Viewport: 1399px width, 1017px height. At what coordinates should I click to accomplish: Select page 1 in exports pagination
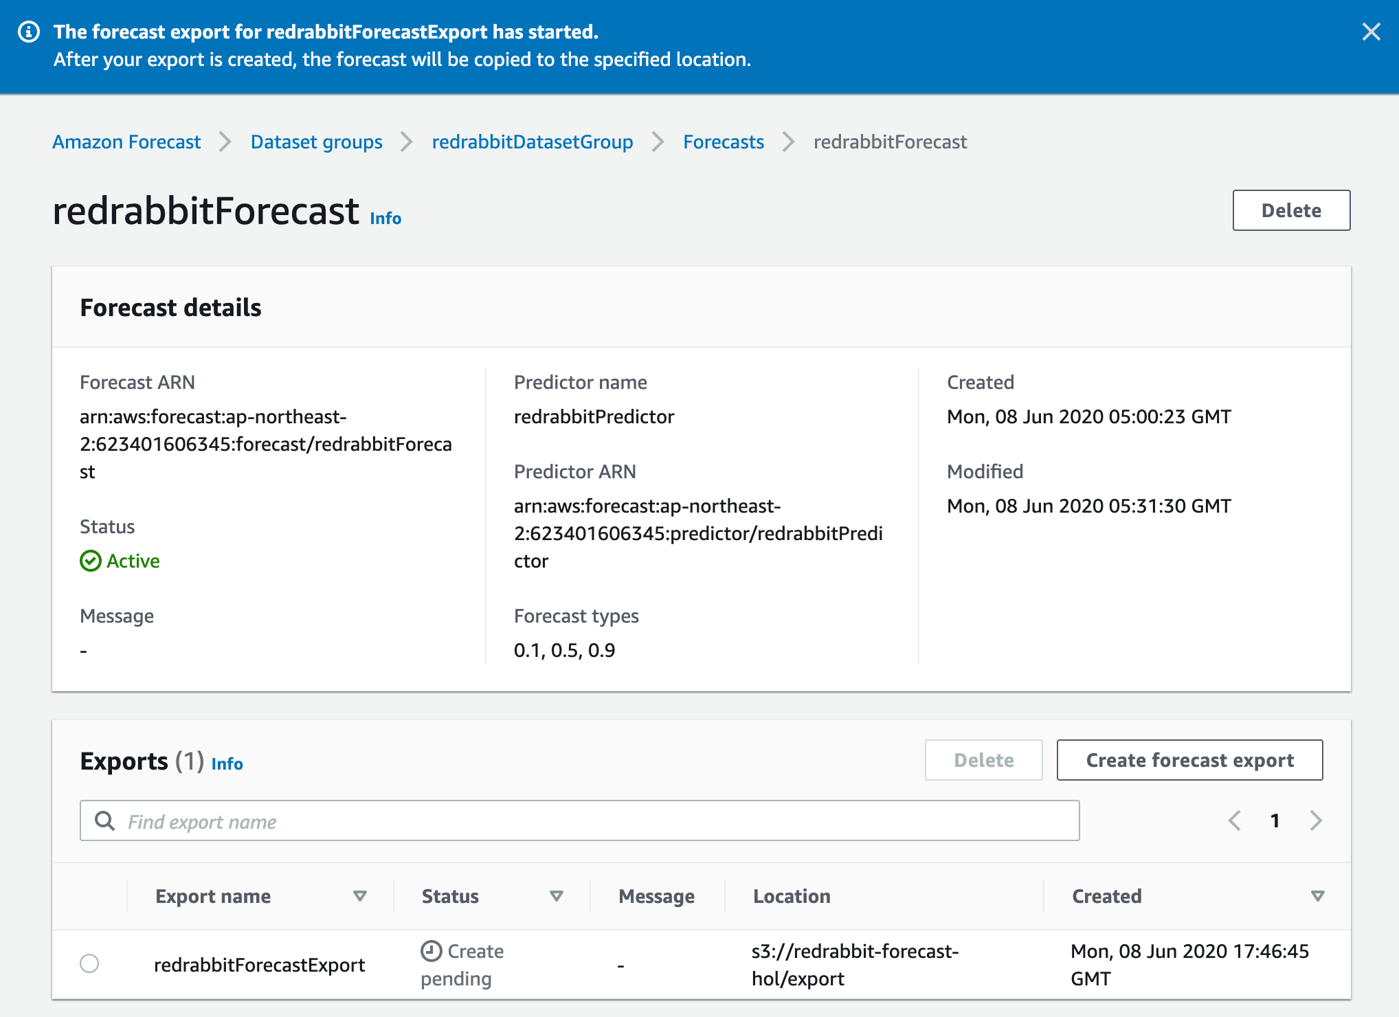[1275, 820]
